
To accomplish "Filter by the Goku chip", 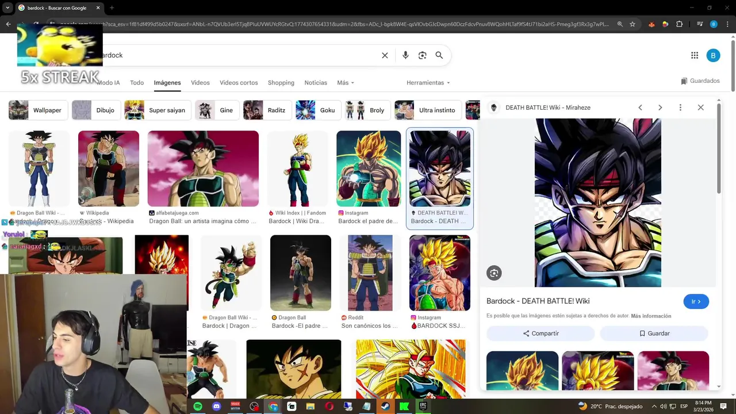I will 318,110.
